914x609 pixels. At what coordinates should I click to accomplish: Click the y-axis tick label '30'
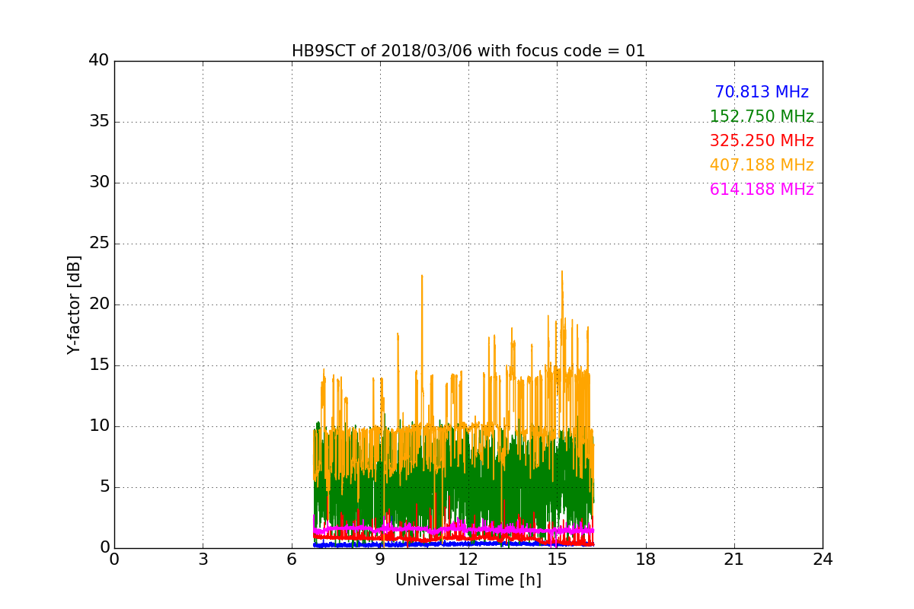click(98, 182)
